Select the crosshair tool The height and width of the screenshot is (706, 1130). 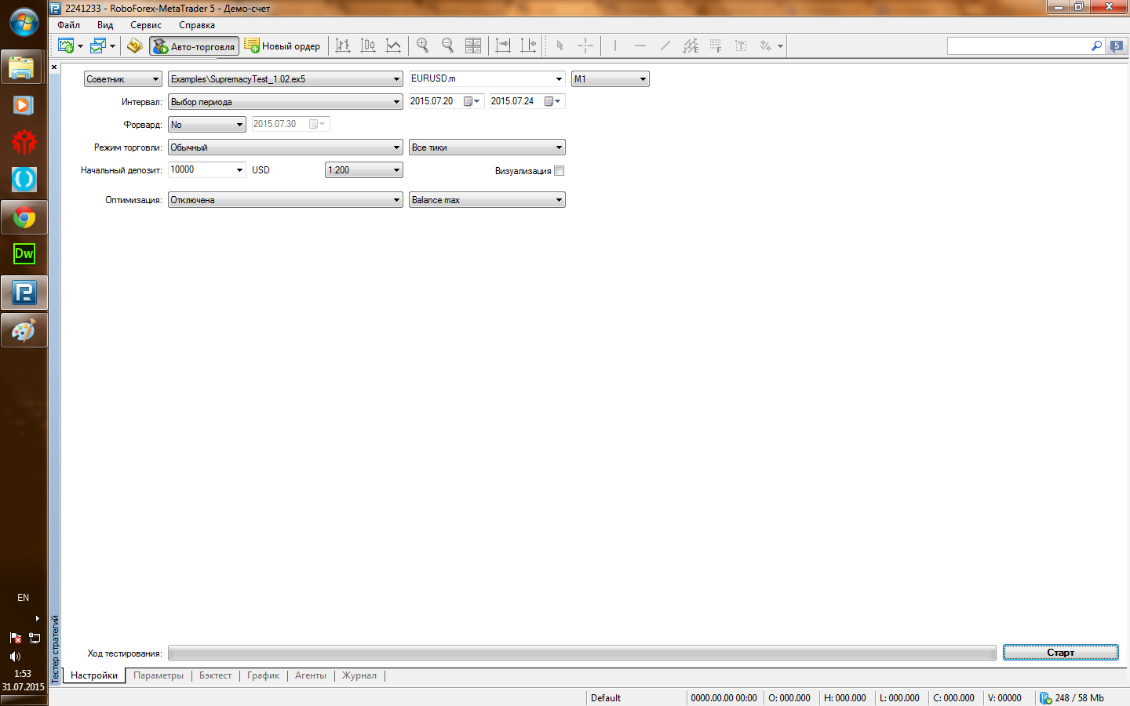(x=585, y=46)
